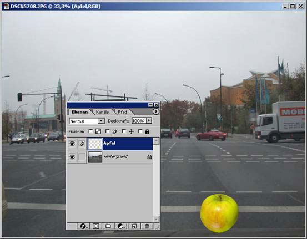
Task: Click the brush icon beside Apfel layer
Action: tap(82, 144)
